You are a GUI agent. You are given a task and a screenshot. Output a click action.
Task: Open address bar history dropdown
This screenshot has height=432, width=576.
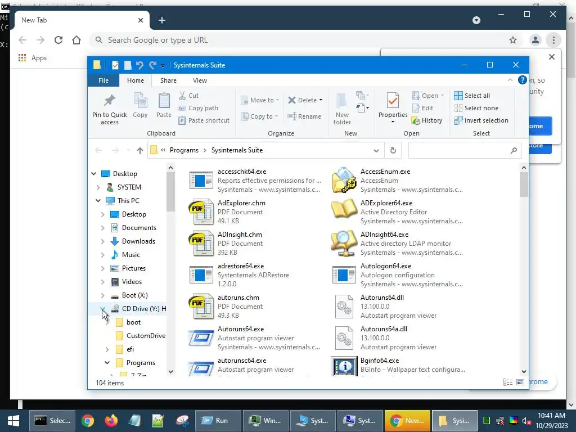pyautogui.click(x=376, y=151)
